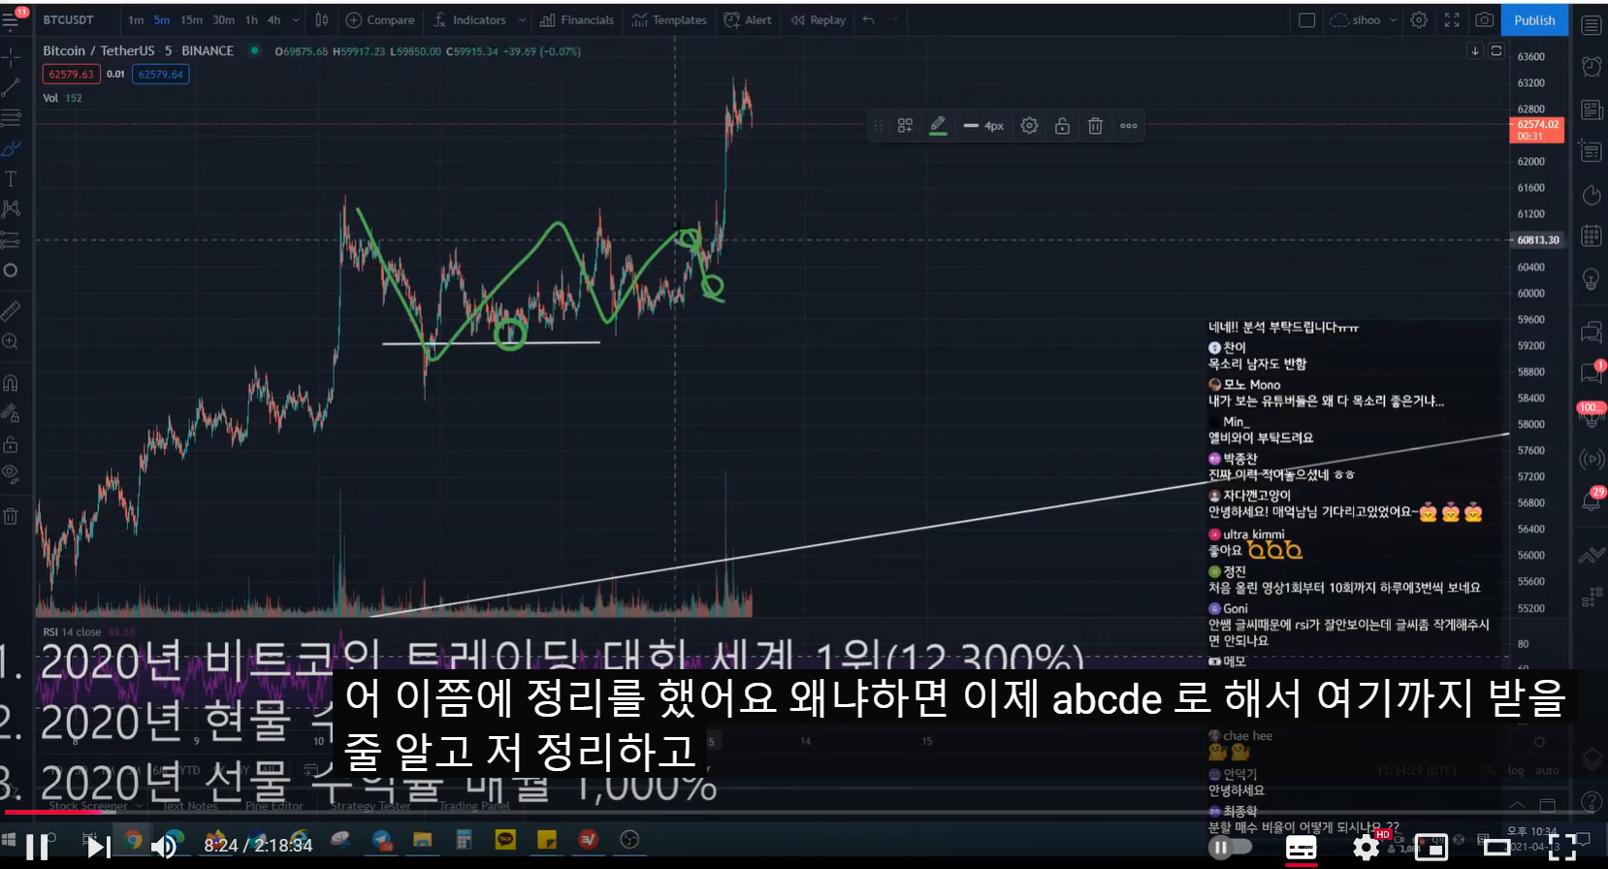Select the brush drawing tool
1608x869 pixels.
[x=11, y=148]
